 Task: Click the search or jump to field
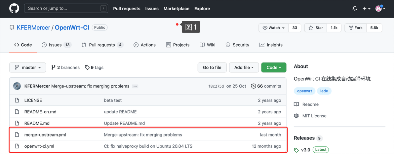point(66,9)
